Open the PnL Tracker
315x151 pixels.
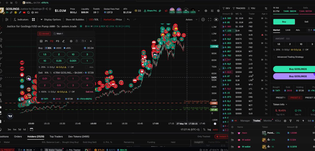[x=74, y=150]
